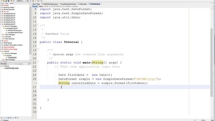This screenshot has height=121, width=215.
Task: Select the Tutorial.java editor tab
Action: click(95, 4)
